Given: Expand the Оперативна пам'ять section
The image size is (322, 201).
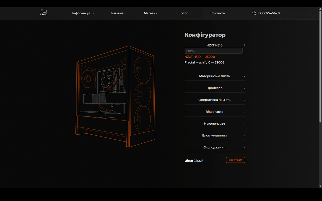Looking at the screenshot, I should pyautogui.click(x=214, y=100).
